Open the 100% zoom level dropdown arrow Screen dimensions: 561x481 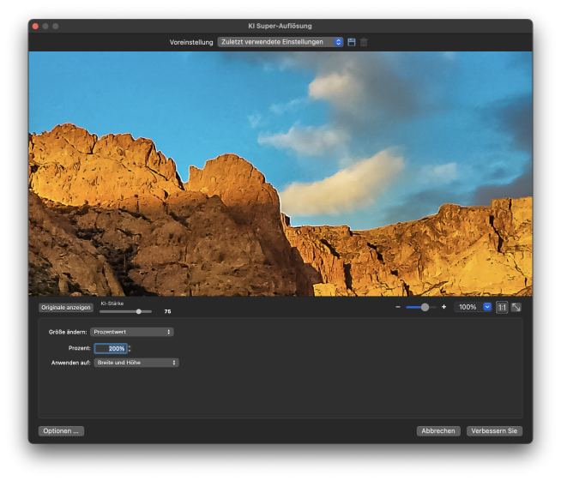tap(487, 307)
